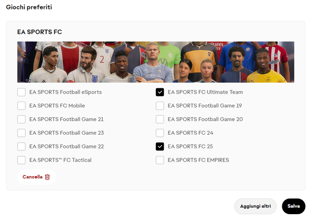Save preferences with the Salva button
316x221 pixels.
click(x=293, y=206)
